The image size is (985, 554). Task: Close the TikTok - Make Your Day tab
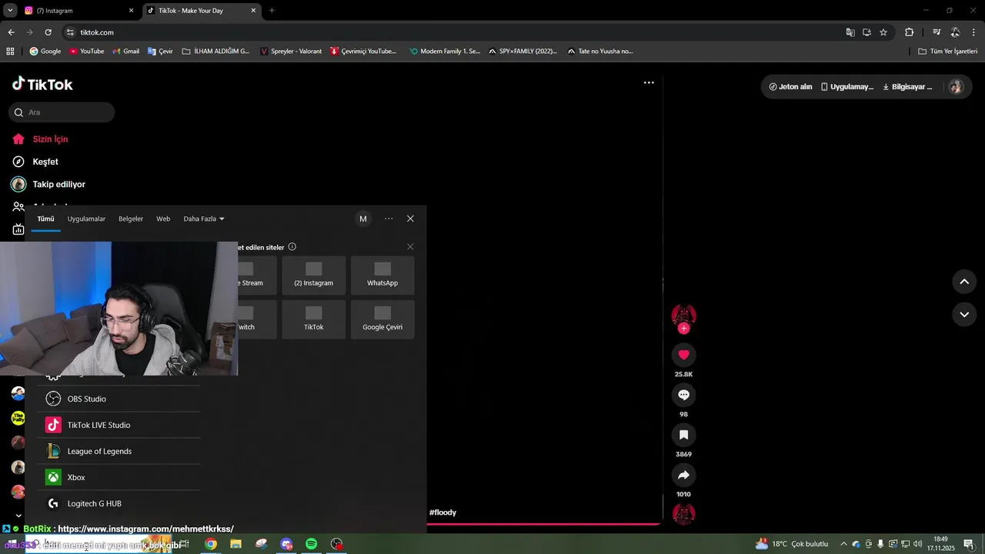coord(253,11)
